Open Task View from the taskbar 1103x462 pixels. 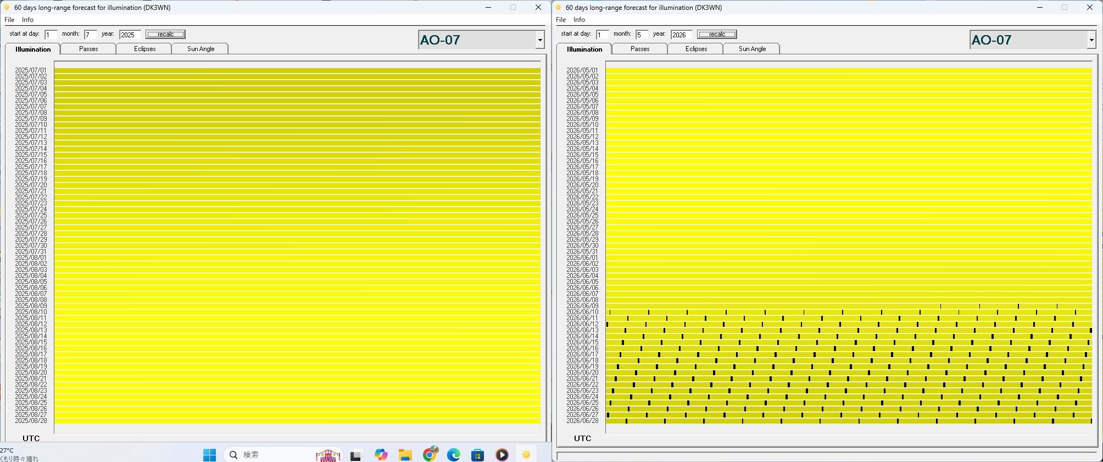point(355,455)
